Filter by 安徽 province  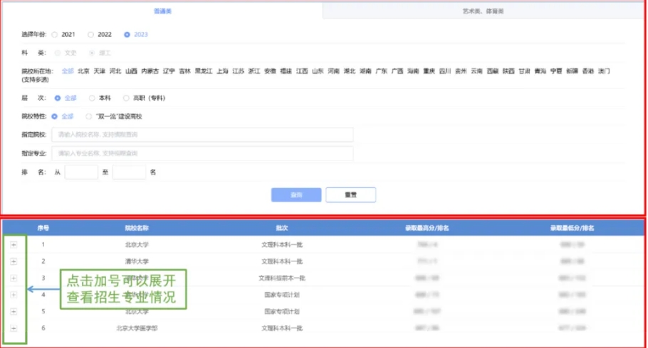click(x=270, y=71)
